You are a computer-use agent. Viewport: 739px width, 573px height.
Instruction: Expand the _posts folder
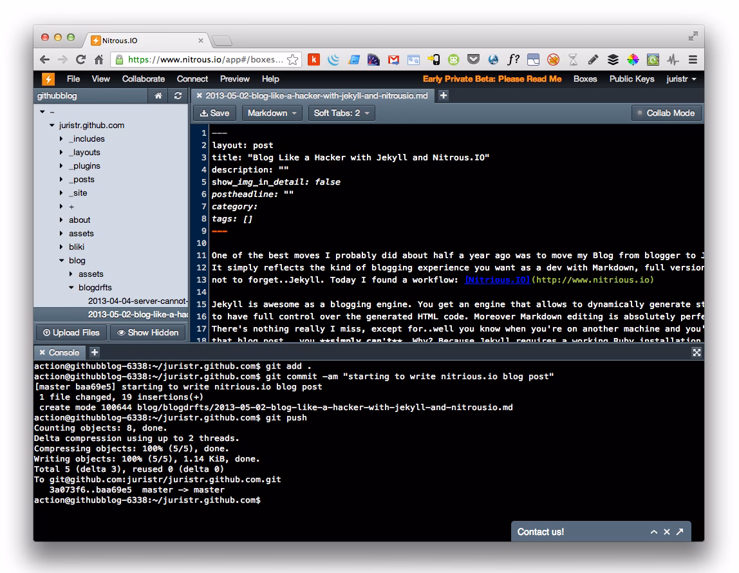[x=62, y=180]
